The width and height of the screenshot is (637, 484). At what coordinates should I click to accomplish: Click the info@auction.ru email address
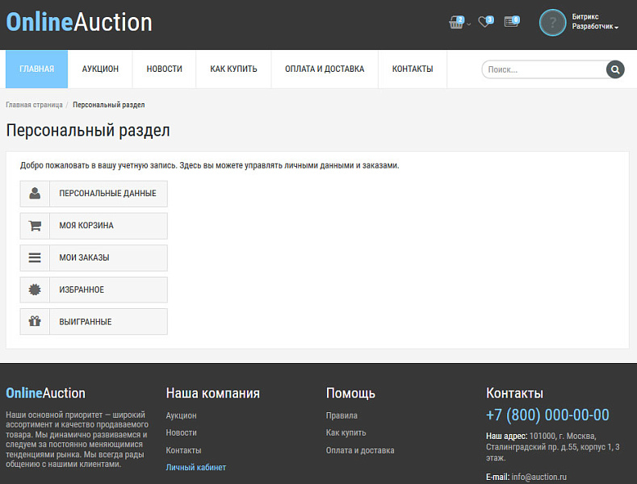[x=539, y=477]
